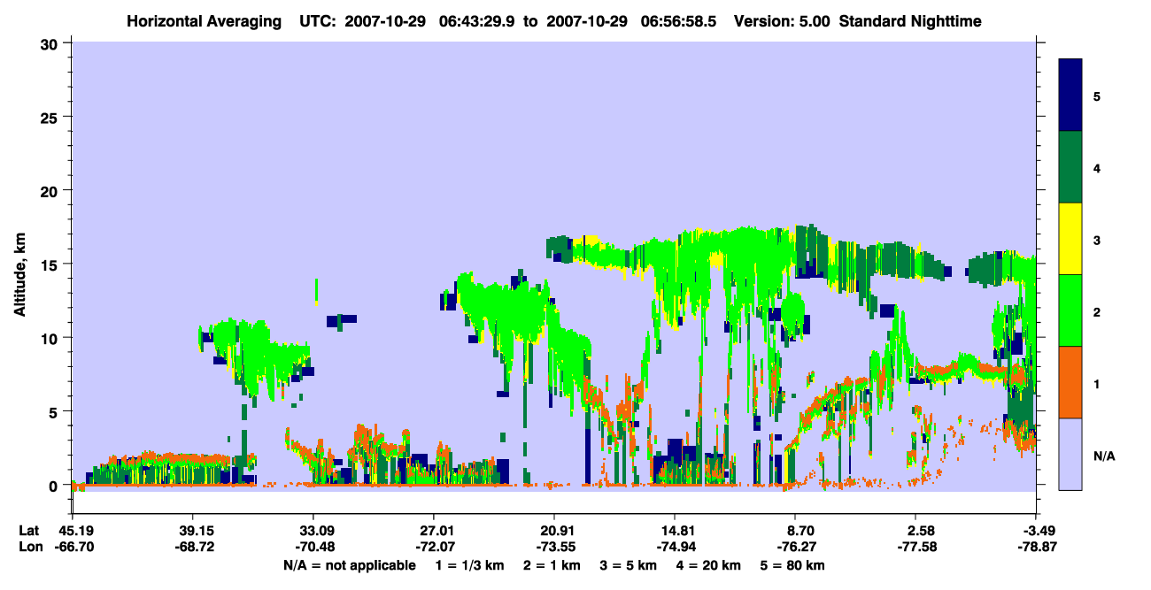Click the -78.87 longitude label
The image size is (1151, 590).
(x=1036, y=548)
